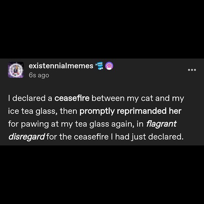Click the italic word "flagrant"
This screenshot has height=204, width=204.
161,124
